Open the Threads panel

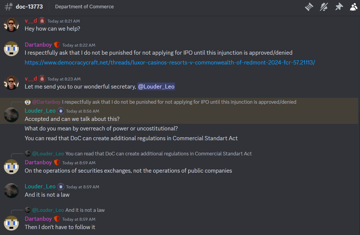(309, 7)
